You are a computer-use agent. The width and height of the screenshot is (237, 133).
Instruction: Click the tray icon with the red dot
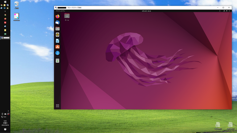click(x=8, y=114)
